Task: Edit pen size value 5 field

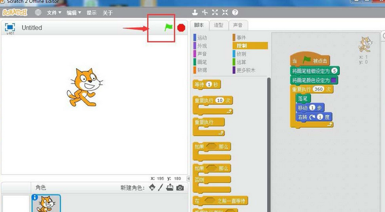Action: pos(334,71)
